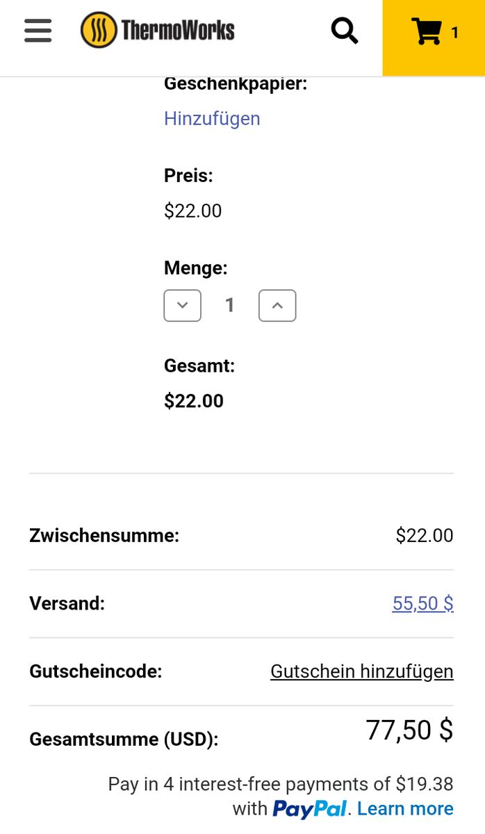Increase Menge with the up chevron
Screen dimensions: 485x834
pyautogui.click(x=277, y=306)
